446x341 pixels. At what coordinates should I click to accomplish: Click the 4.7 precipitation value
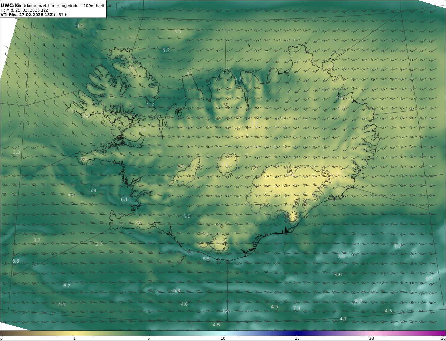coord(343,319)
